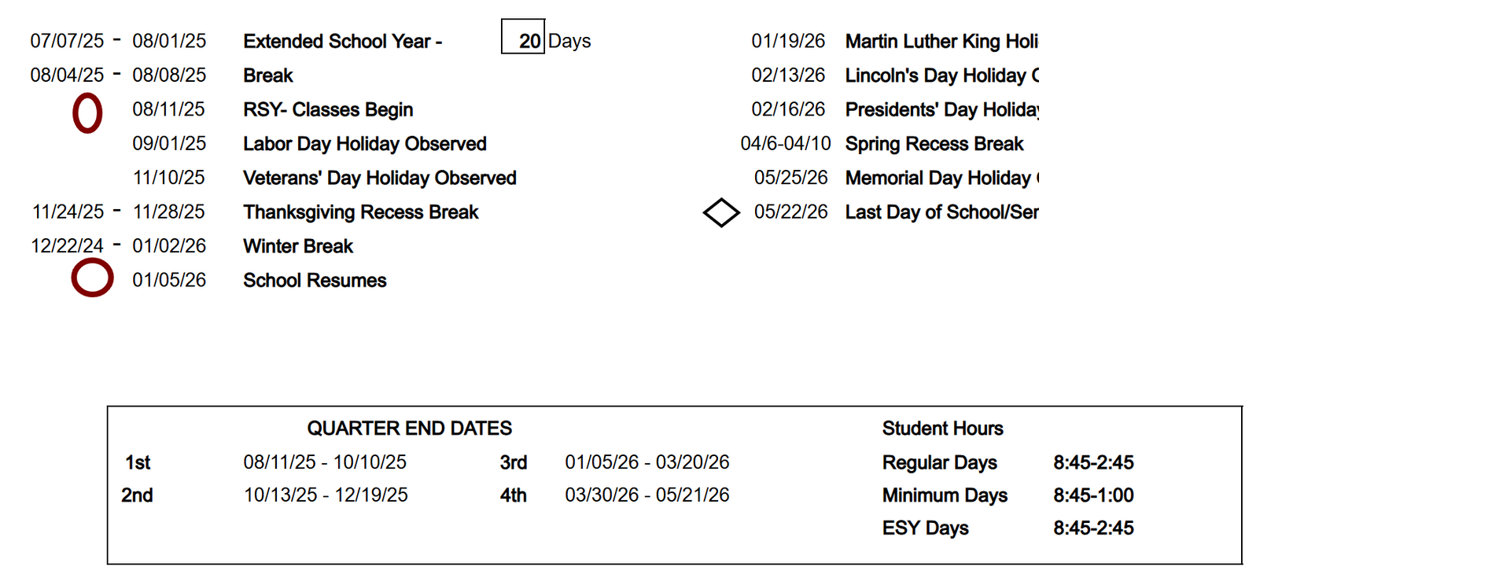Select the 4th quarter date range
1503x578 pixels.
coord(647,495)
